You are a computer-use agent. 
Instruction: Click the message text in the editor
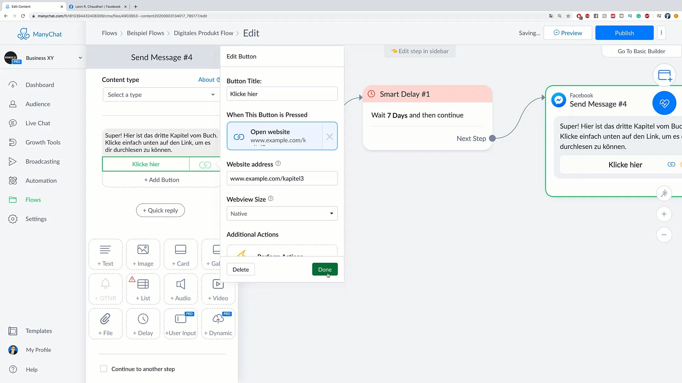tap(161, 143)
